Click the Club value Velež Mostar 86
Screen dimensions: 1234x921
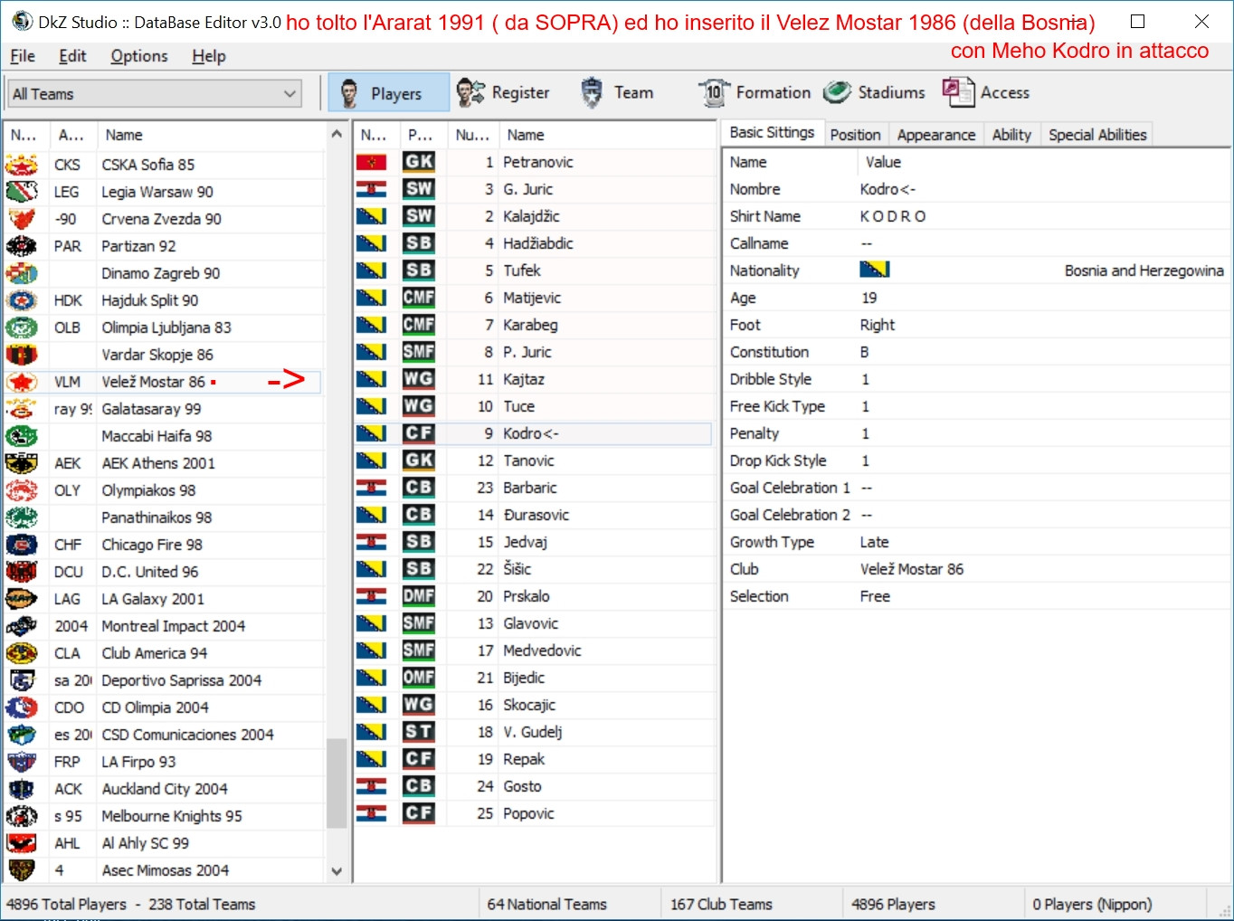(912, 569)
